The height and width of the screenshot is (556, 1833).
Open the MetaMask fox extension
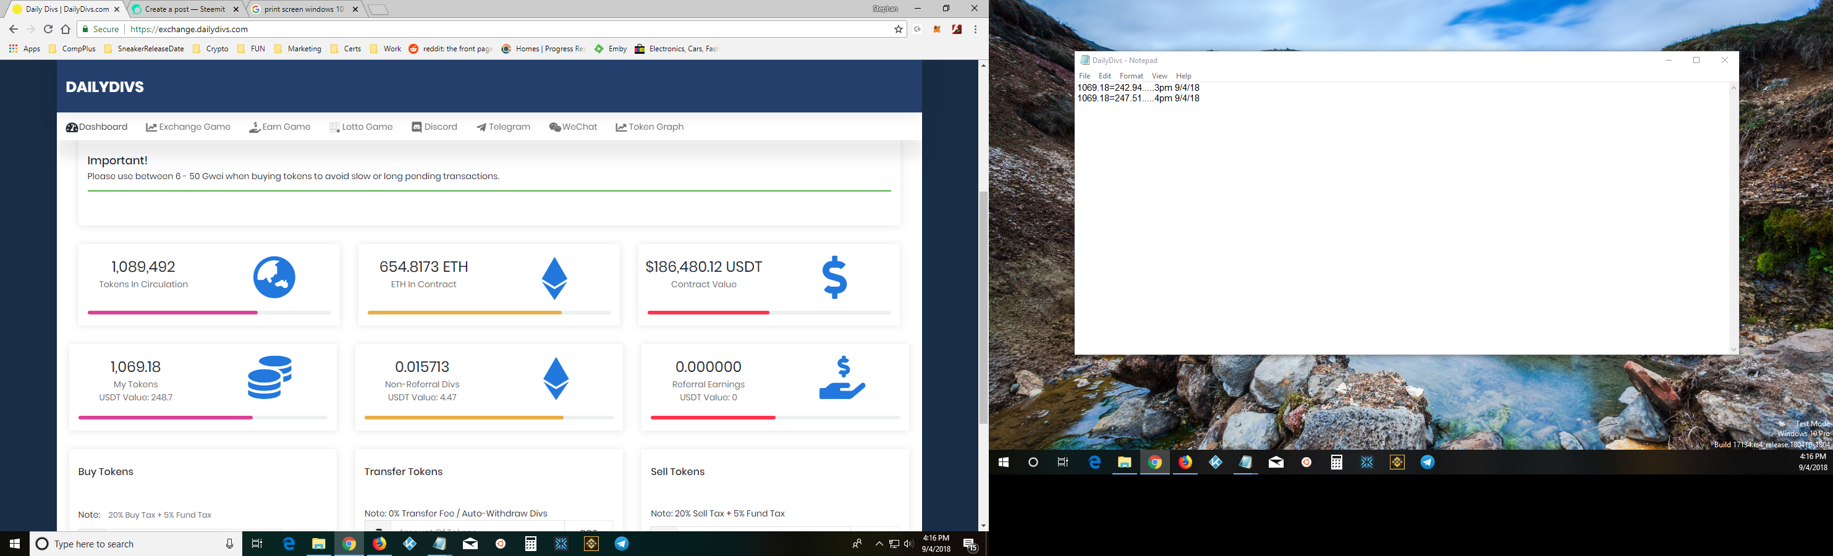pos(937,29)
